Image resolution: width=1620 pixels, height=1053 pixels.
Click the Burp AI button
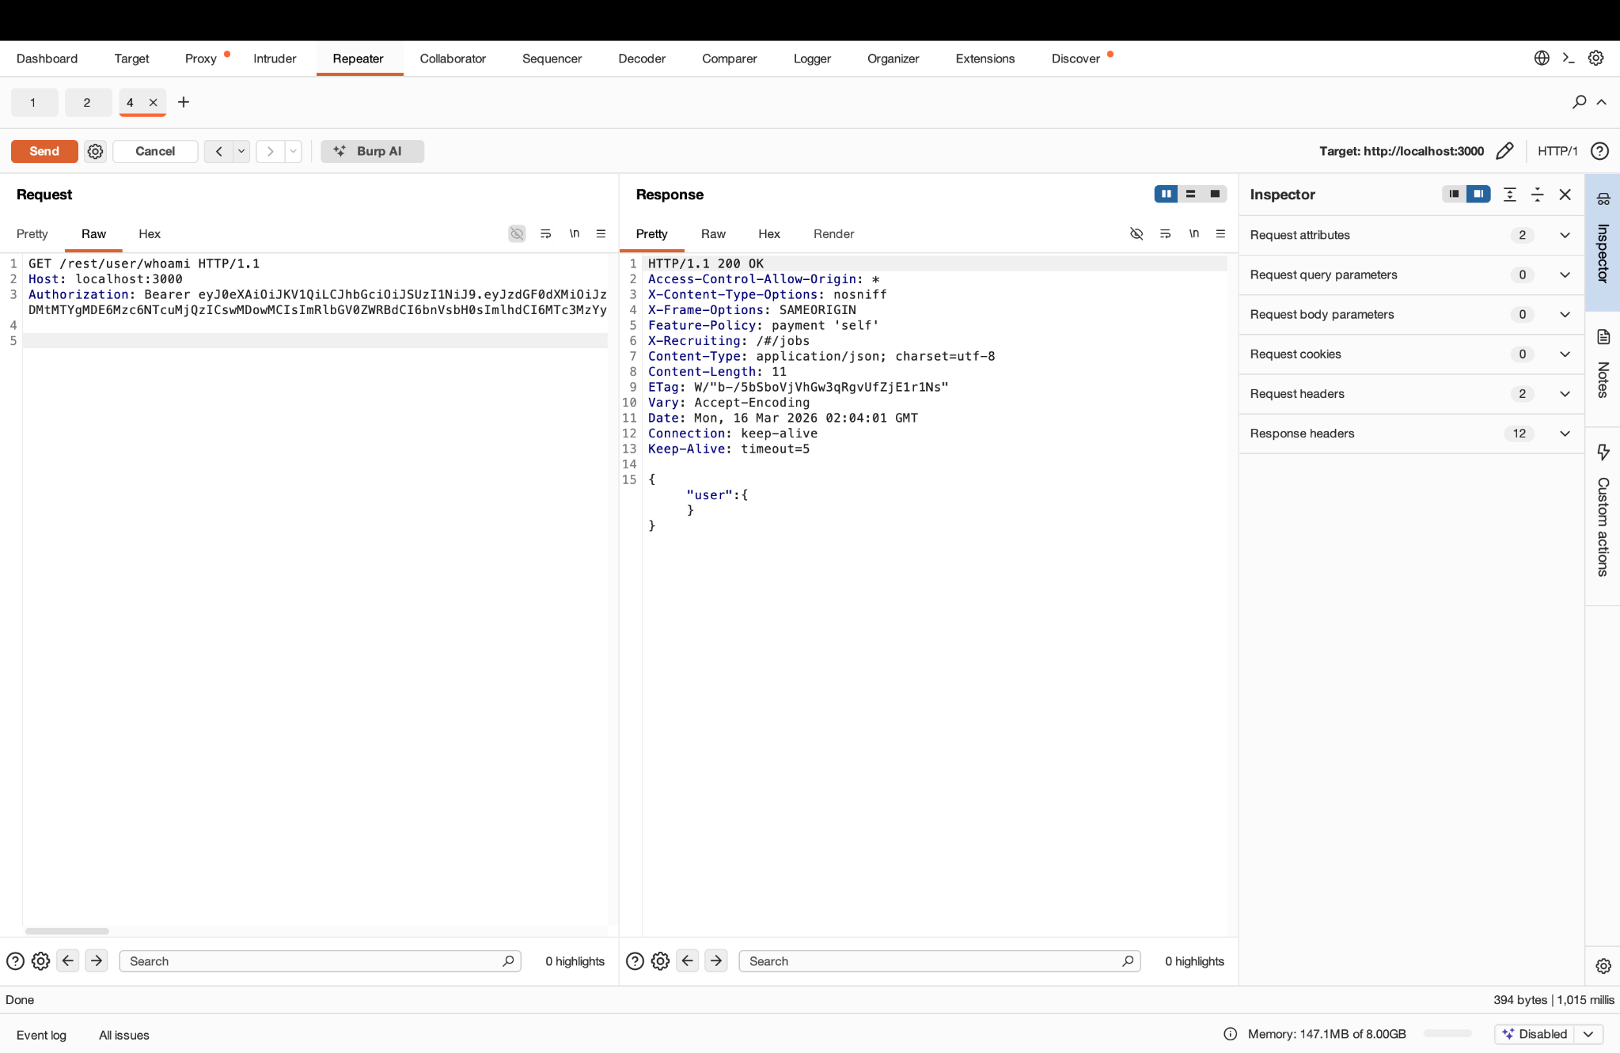[372, 151]
